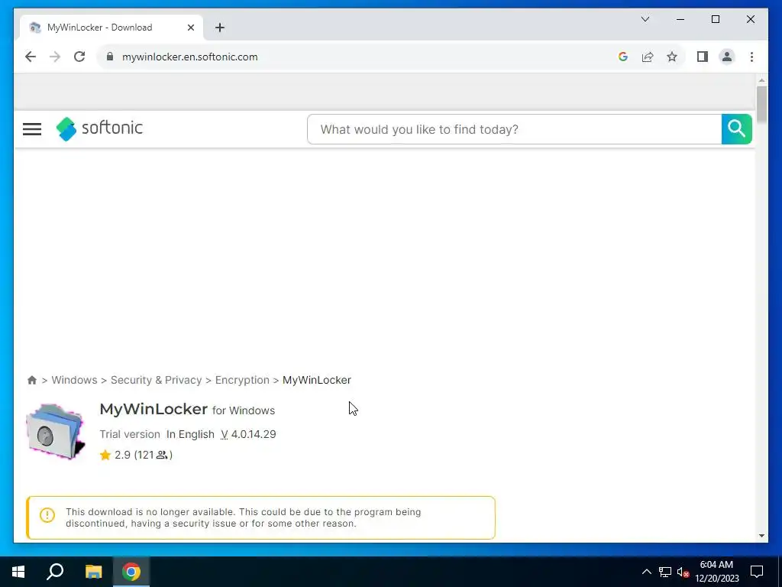Open a new tab
This screenshot has height=587, width=782.
click(220, 28)
